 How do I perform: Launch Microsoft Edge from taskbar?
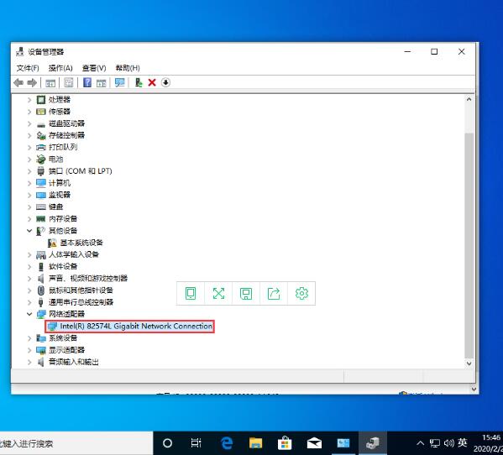(x=227, y=443)
